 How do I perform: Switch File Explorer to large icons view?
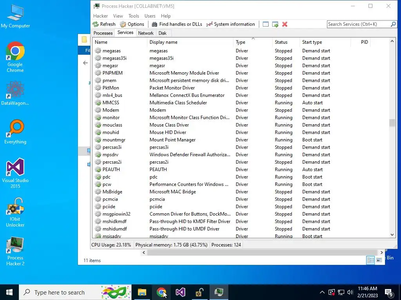tap(379, 260)
